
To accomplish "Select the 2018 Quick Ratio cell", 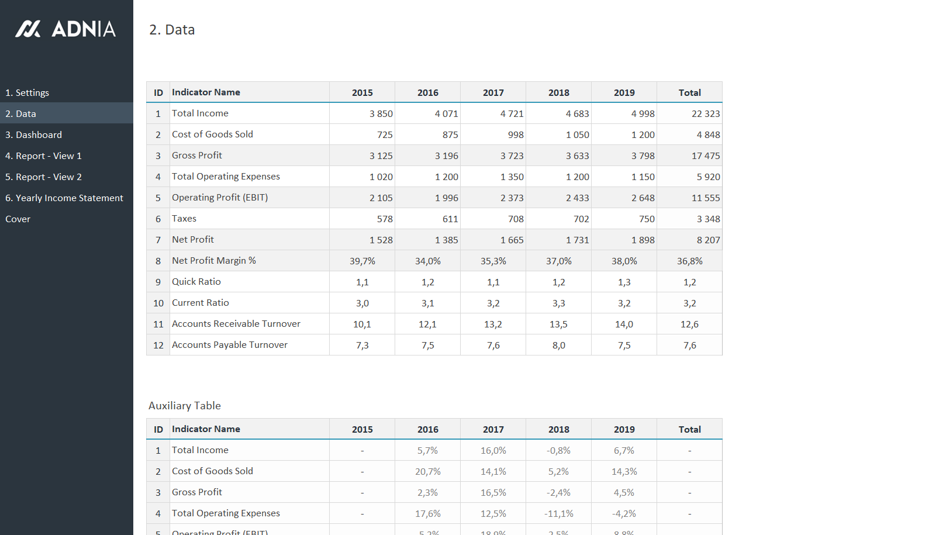I will [558, 282].
